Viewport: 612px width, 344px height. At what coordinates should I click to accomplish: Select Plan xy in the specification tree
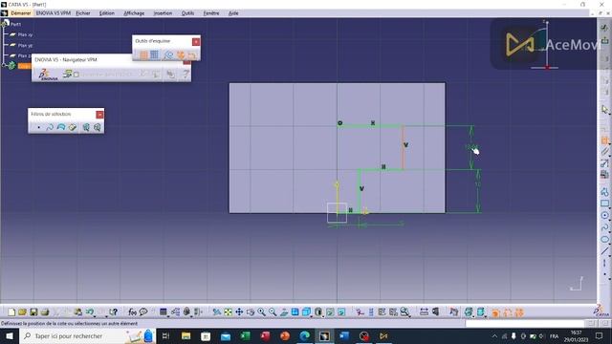click(x=25, y=34)
